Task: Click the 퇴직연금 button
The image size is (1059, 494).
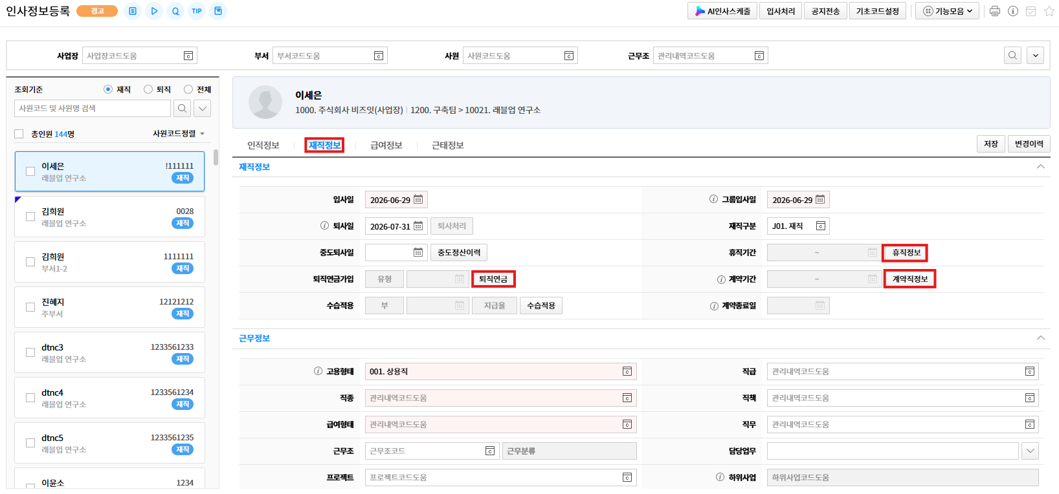Action: point(493,279)
